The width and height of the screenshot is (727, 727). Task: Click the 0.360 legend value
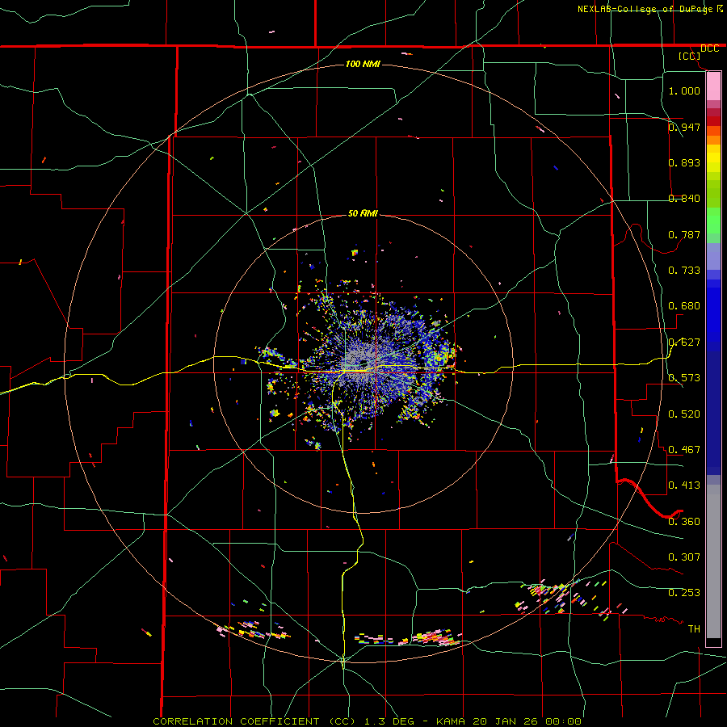[684, 521]
